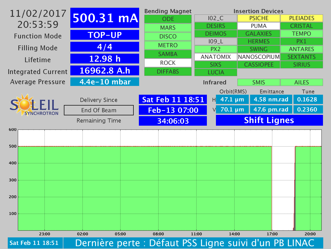Click the TEMPO beamline box

point(302,34)
